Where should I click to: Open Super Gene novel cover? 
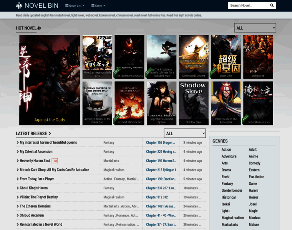[x=226, y=57]
